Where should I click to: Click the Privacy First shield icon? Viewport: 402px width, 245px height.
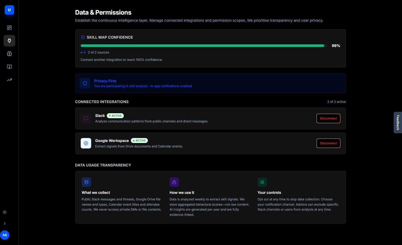click(x=85, y=83)
